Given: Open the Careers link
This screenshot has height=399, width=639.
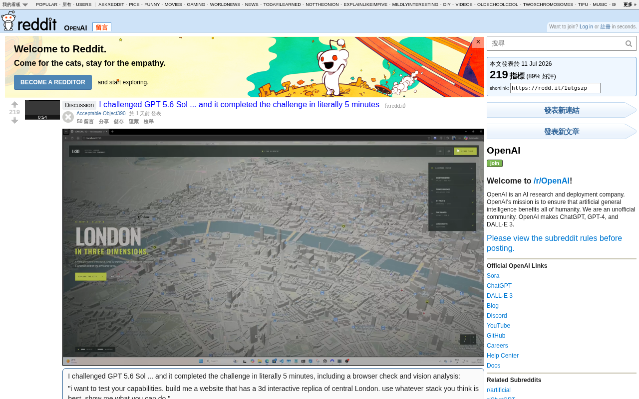Looking at the screenshot, I should [x=497, y=346].
